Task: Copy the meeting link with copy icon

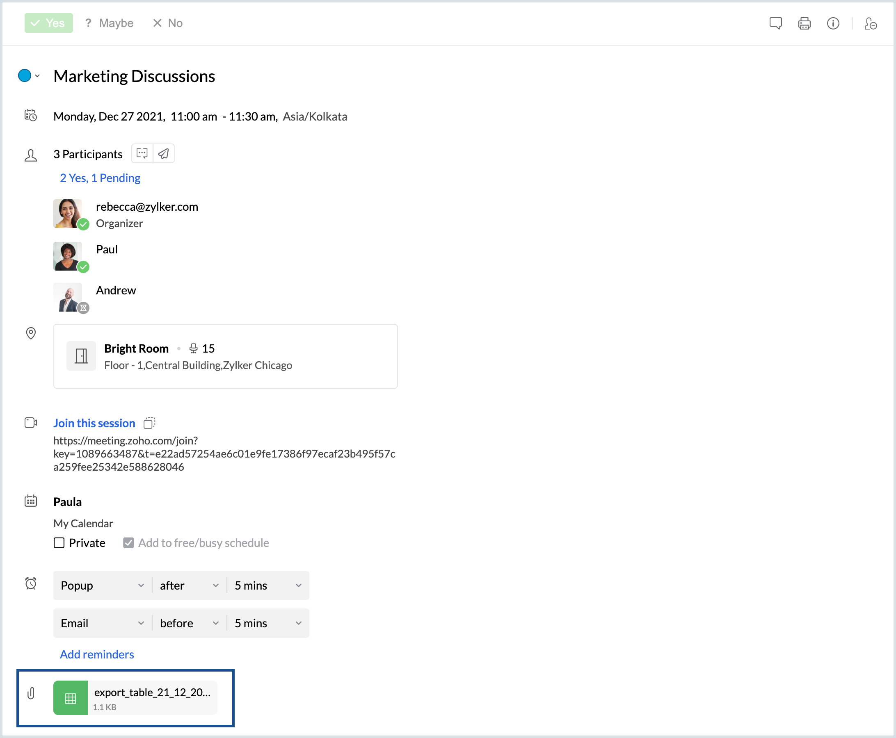Action: pos(149,423)
